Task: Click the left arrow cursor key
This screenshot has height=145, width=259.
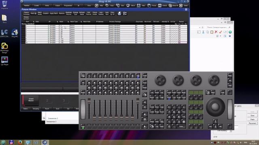Action: coord(210,126)
